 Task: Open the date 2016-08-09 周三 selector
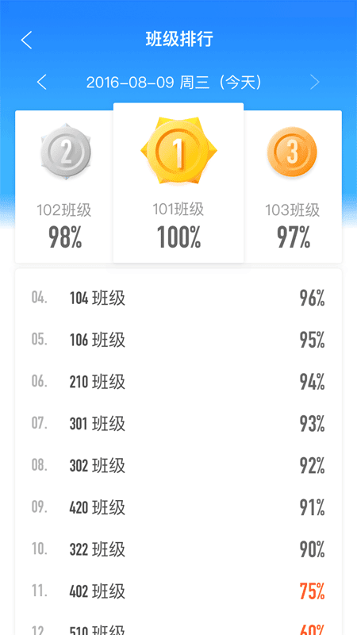click(174, 83)
